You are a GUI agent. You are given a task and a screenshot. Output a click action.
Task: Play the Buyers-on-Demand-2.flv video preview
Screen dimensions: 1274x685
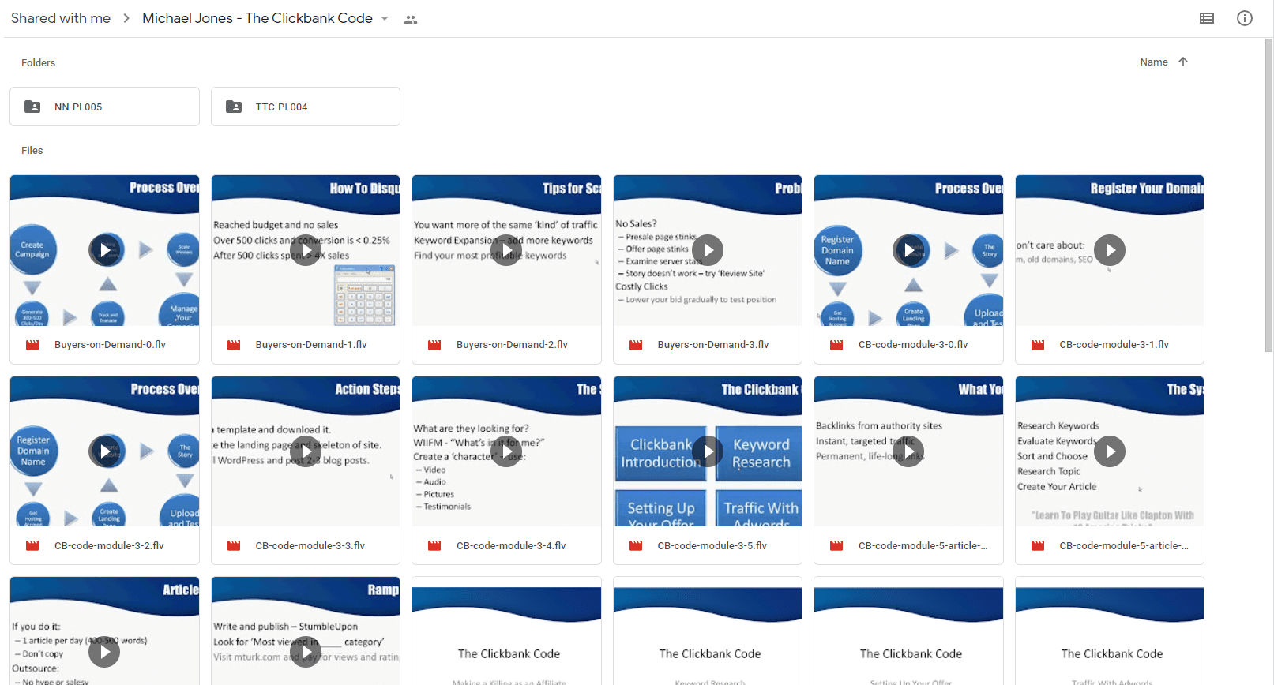coord(506,250)
